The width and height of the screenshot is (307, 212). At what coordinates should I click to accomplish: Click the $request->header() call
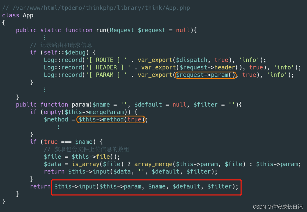[211, 67]
